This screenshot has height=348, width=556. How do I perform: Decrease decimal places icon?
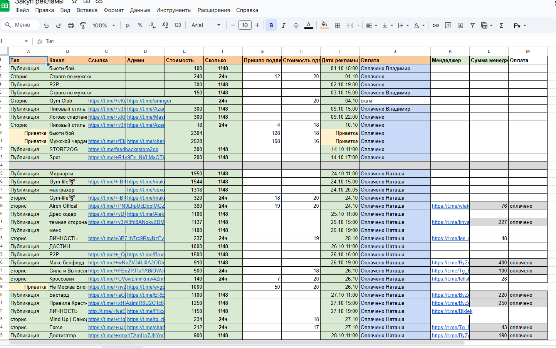point(153,25)
